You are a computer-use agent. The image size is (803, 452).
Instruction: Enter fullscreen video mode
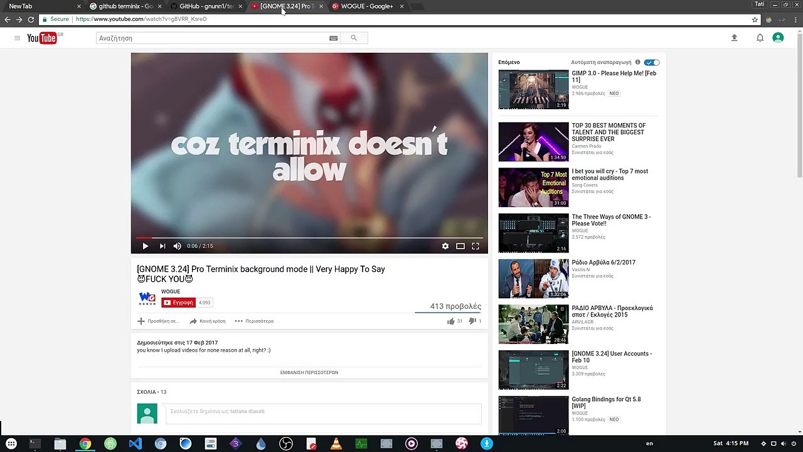(x=476, y=246)
